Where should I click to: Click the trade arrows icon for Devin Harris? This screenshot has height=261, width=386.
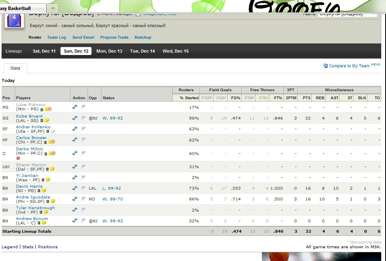pyautogui.click(x=75, y=188)
